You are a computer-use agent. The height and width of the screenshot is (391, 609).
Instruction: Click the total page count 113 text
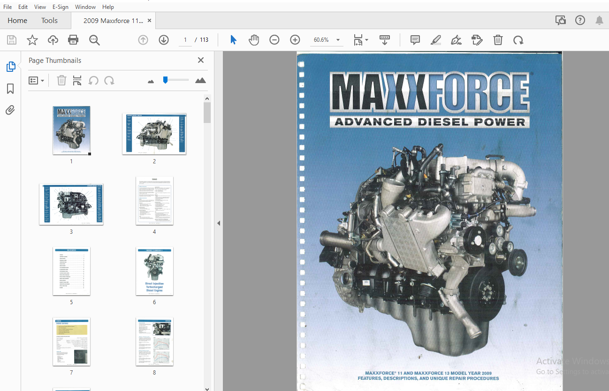point(204,40)
